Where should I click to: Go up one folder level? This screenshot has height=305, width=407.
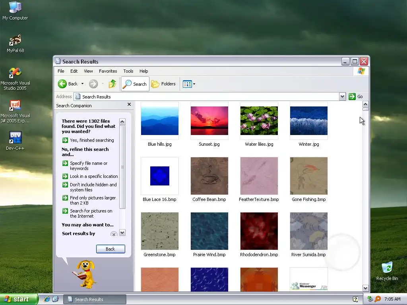(x=112, y=84)
